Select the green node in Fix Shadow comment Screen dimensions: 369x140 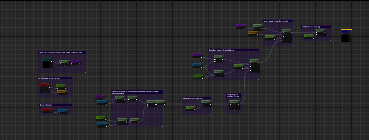click(309, 36)
